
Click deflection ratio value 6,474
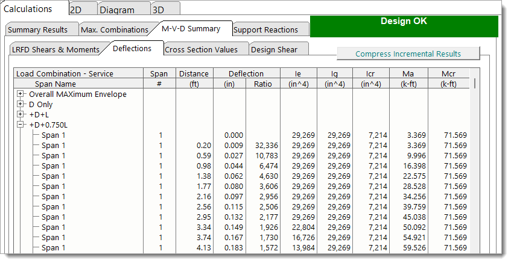(268, 166)
